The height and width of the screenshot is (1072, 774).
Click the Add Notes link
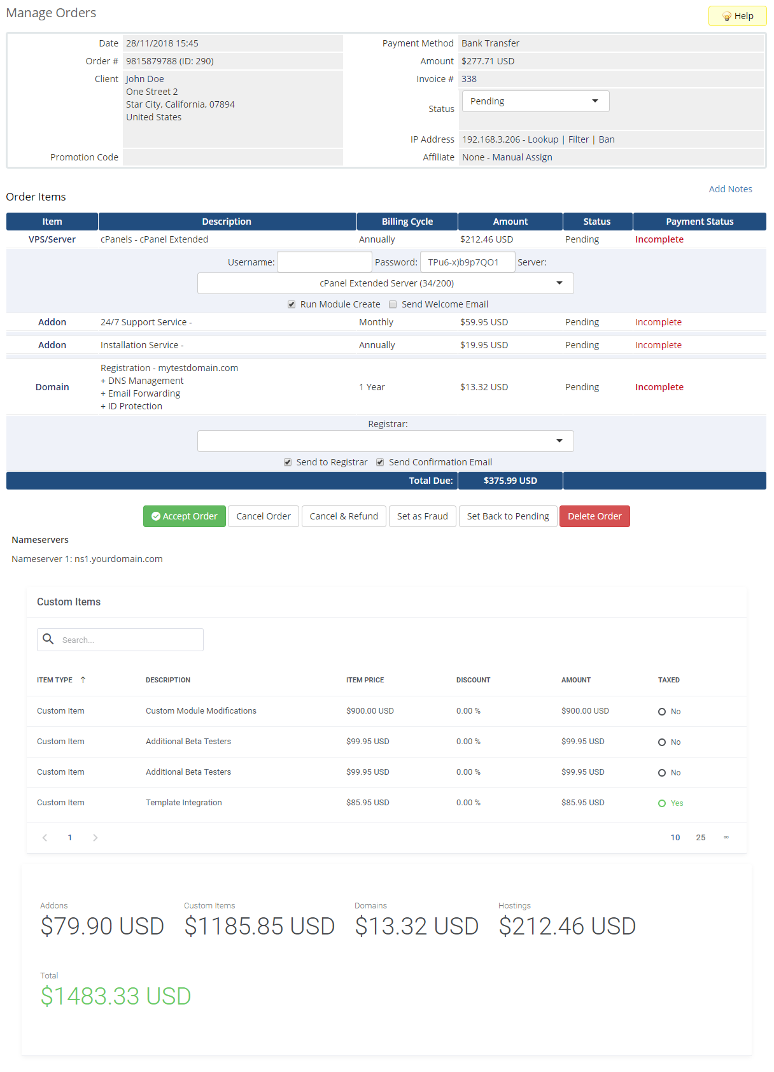click(x=731, y=189)
